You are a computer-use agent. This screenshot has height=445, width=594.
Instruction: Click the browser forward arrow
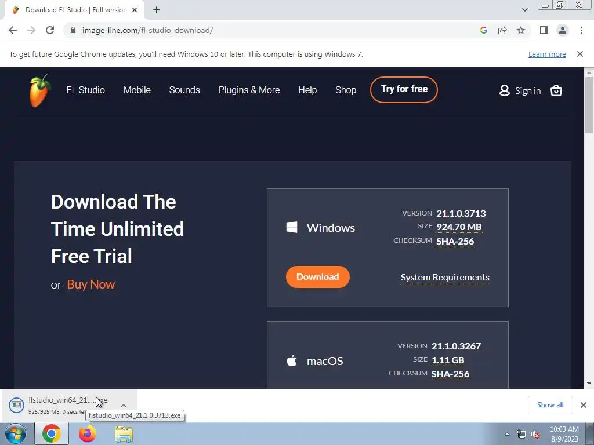(31, 30)
